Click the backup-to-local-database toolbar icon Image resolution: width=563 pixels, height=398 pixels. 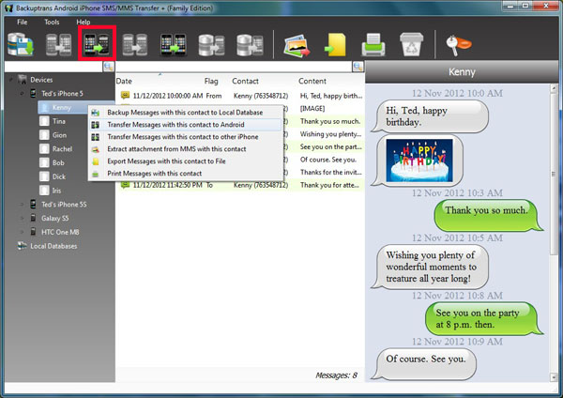21,44
